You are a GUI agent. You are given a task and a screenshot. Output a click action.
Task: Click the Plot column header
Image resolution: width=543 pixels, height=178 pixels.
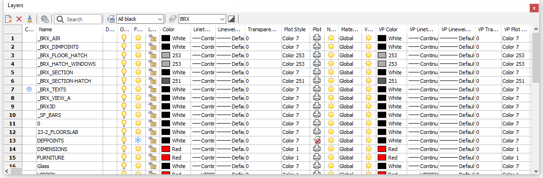317,30
